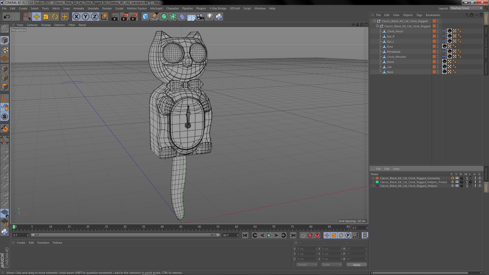
Task: Open Material Manager Texture menu
Action: [57, 243]
